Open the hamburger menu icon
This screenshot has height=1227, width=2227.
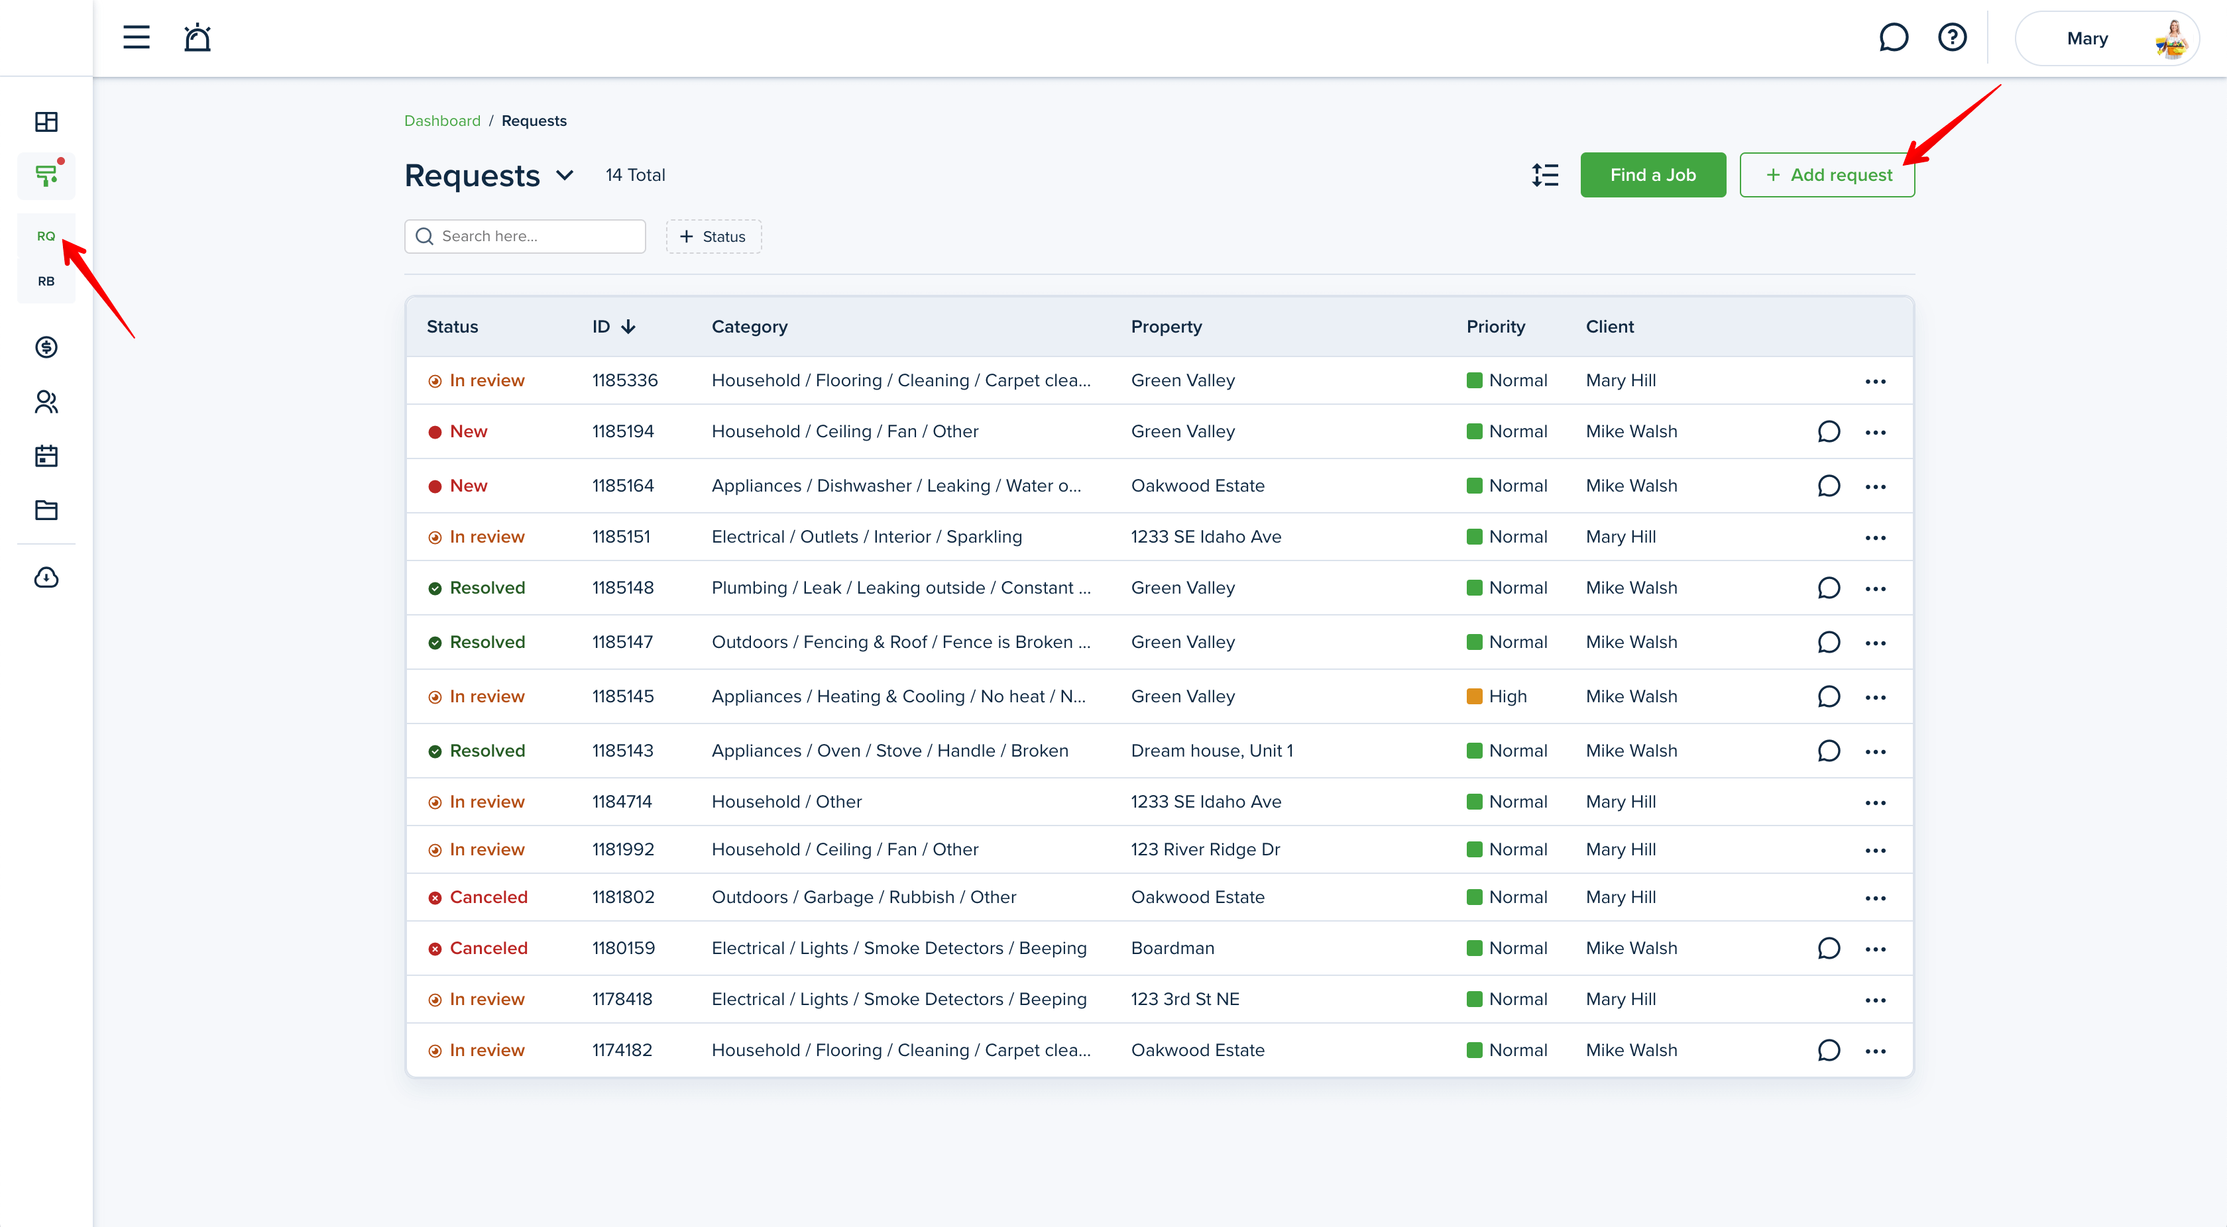(x=136, y=37)
